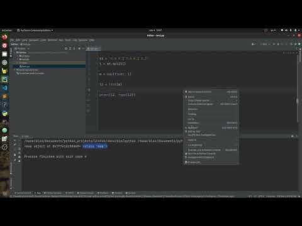Image resolution: width=302 pixels, height=226 pixels.
Task: Open the Activities overview
Action: pos(7,31)
